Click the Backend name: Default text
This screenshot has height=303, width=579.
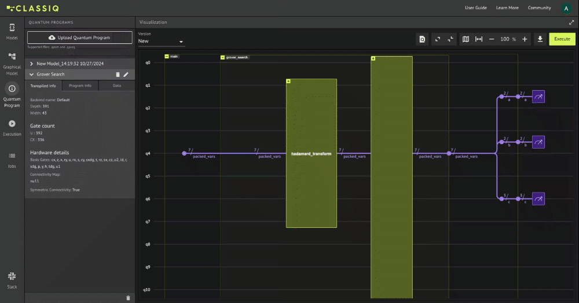[50, 100]
